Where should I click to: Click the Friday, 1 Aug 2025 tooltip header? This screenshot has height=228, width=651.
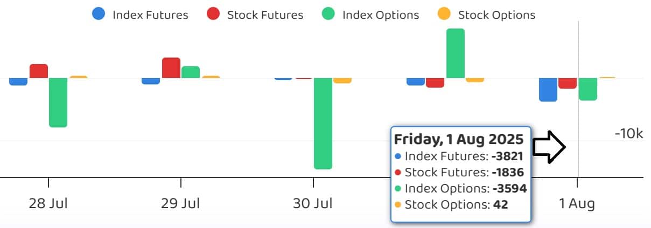(x=459, y=139)
